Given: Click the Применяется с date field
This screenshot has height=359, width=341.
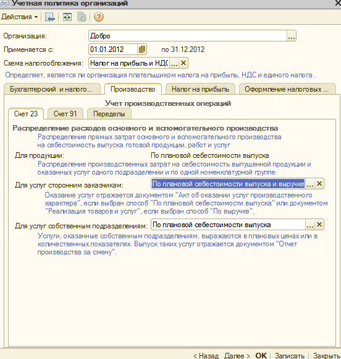Looking at the screenshot, I should pyautogui.click(x=113, y=50).
